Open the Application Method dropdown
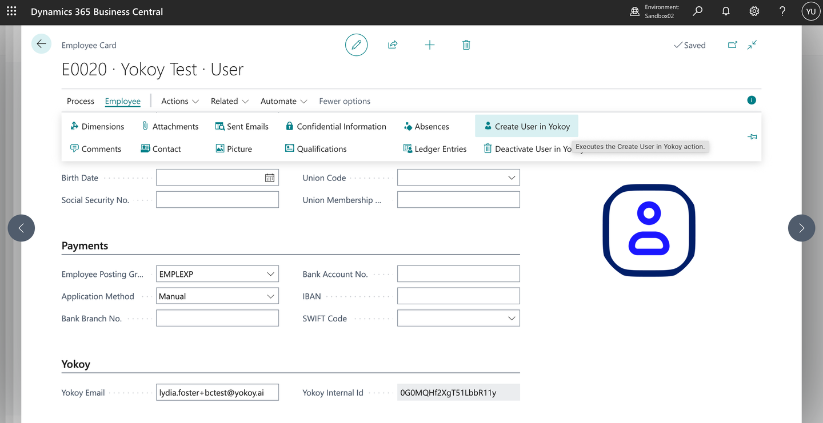The width and height of the screenshot is (823, 423). [x=270, y=296]
